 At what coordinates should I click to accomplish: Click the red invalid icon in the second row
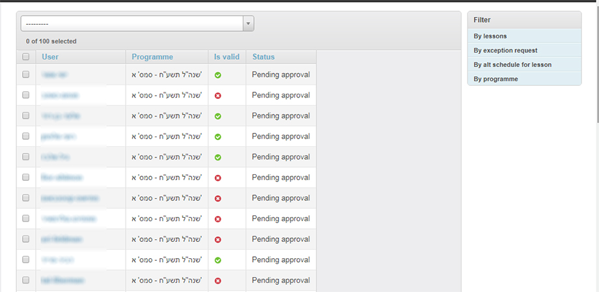(217, 96)
